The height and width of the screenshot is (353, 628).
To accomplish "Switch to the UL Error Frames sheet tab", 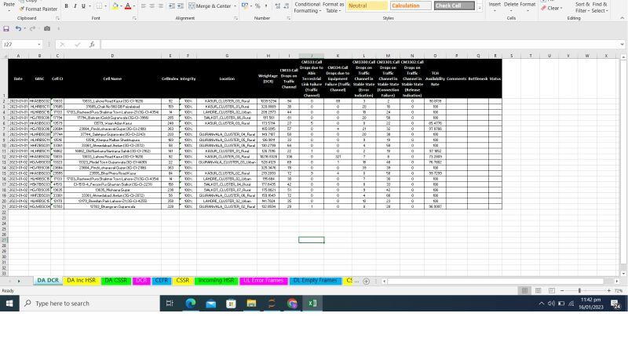I will point(263,281).
